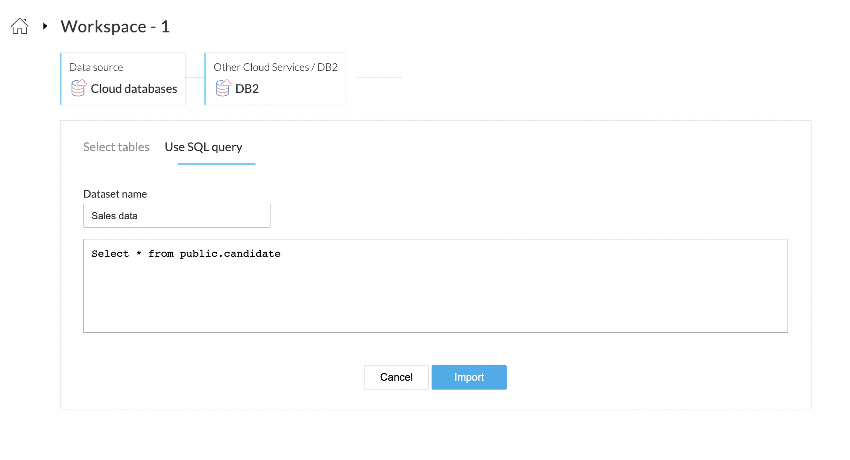
Task: Switch to the Select tables tab
Action: point(116,147)
